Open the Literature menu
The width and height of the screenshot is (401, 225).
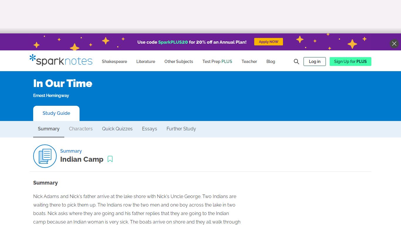click(146, 62)
